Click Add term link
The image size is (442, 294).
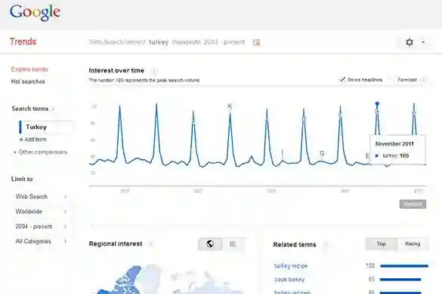click(33, 139)
